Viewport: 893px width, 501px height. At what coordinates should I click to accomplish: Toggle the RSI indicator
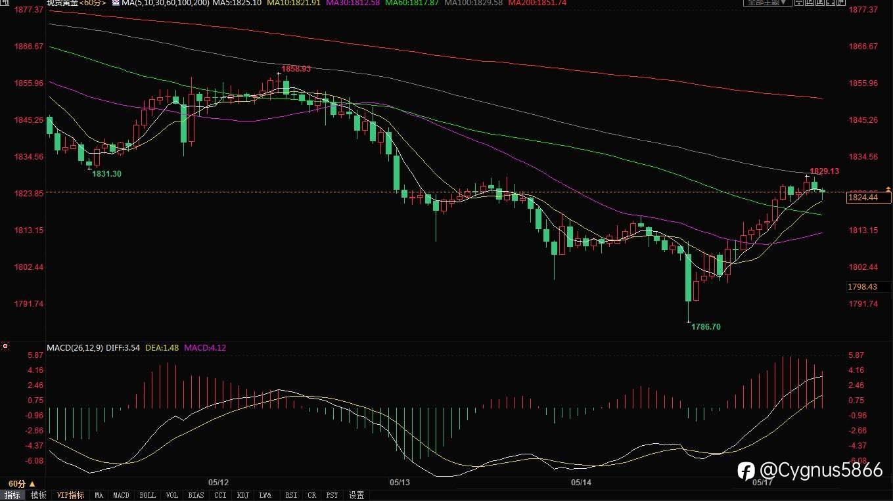[291, 495]
